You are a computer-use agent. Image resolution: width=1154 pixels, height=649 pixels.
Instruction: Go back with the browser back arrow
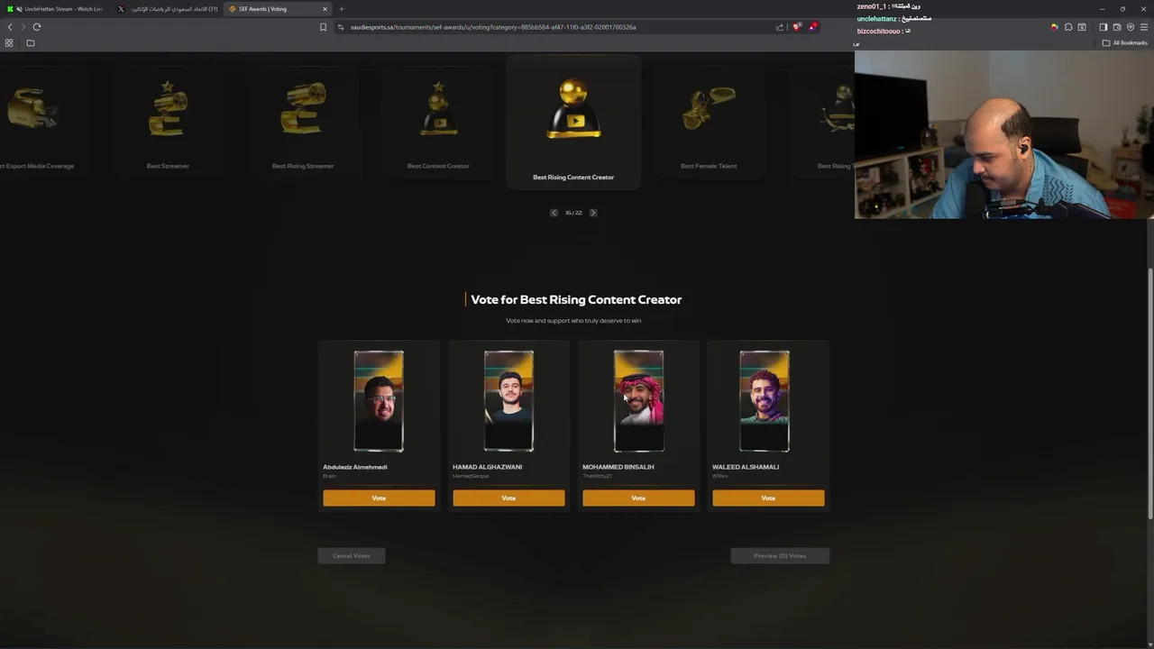pos(10,27)
